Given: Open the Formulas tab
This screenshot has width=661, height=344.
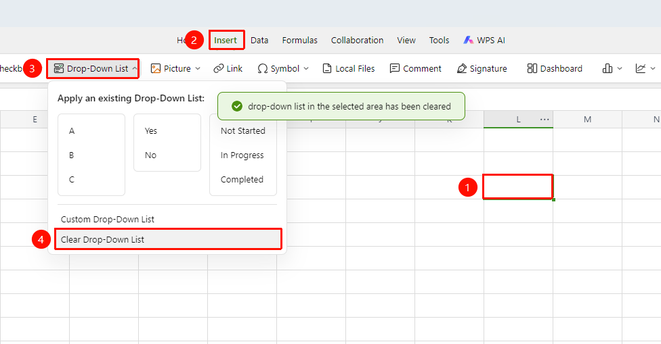Looking at the screenshot, I should [x=300, y=41].
